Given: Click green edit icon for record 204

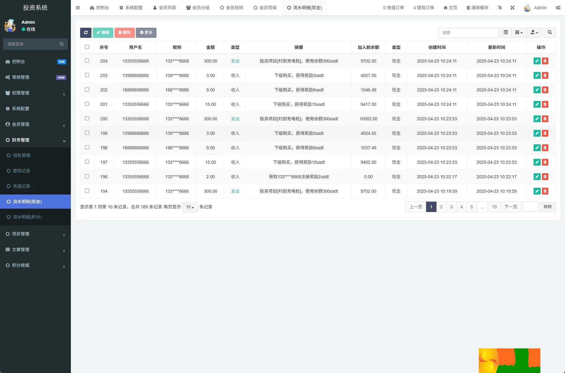Looking at the screenshot, I should point(537,61).
